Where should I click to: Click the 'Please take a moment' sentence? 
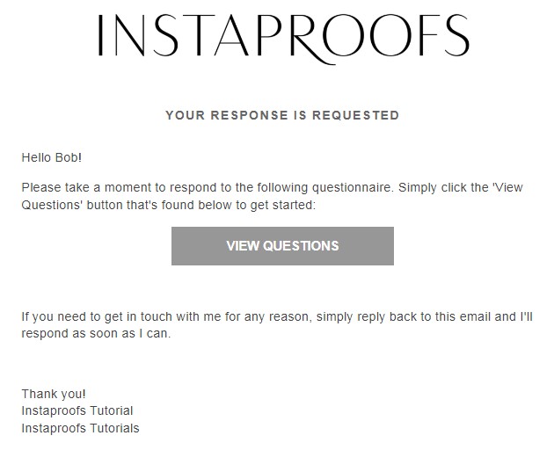point(207,187)
